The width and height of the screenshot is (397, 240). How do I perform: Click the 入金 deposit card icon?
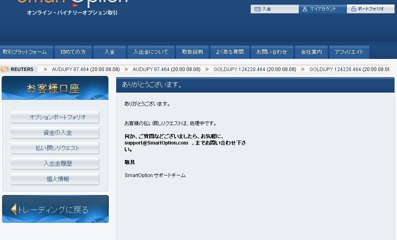pos(258,9)
